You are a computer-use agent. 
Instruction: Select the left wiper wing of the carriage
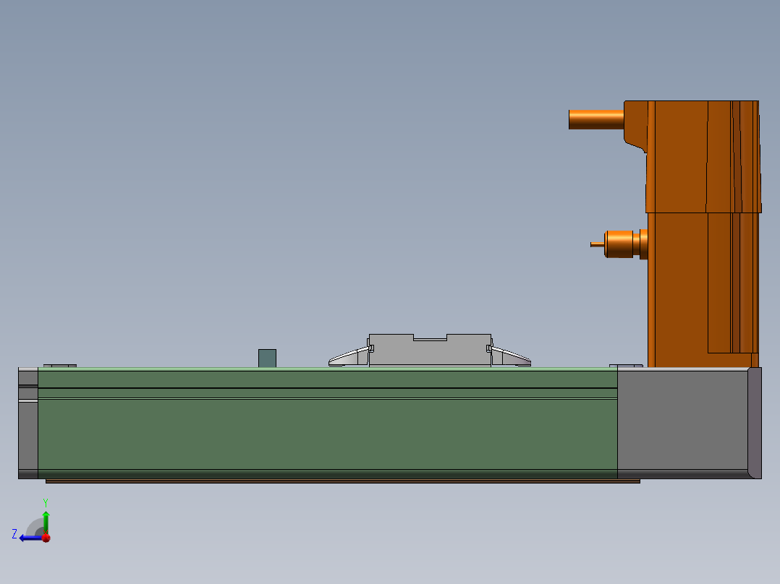click(x=349, y=357)
